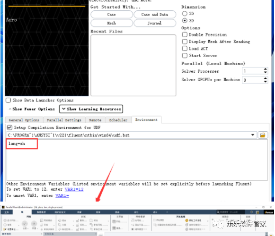Screen dimensions: 275x236
Task: Collapse with Show Fewer Options
Action: point(32,109)
